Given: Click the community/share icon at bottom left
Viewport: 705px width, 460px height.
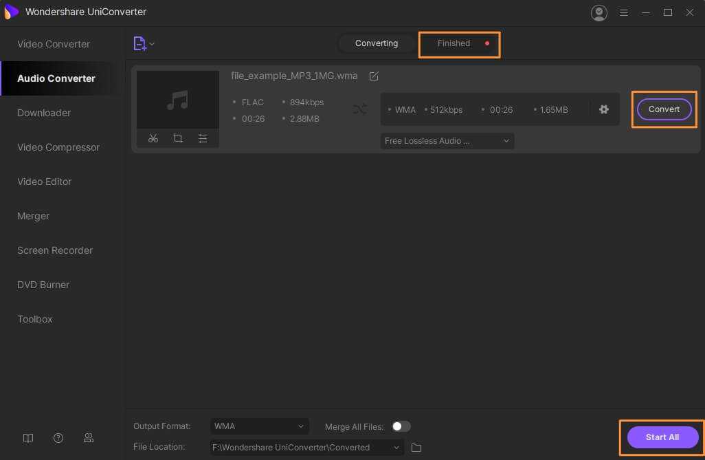Looking at the screenshot, I should 89,438.
